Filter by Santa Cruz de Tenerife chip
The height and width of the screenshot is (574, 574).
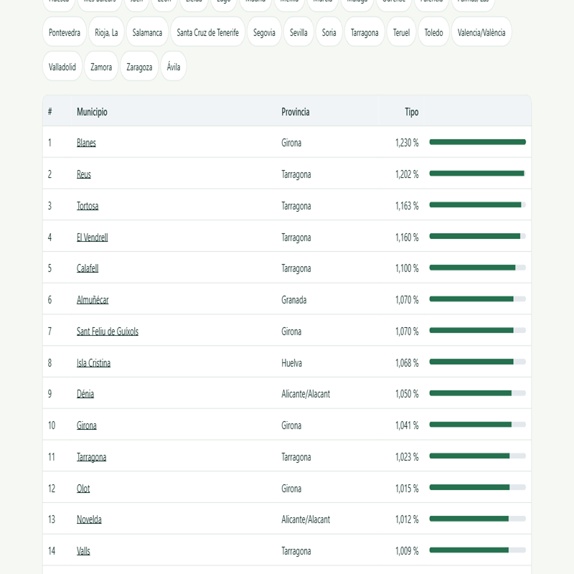(207, 32)
